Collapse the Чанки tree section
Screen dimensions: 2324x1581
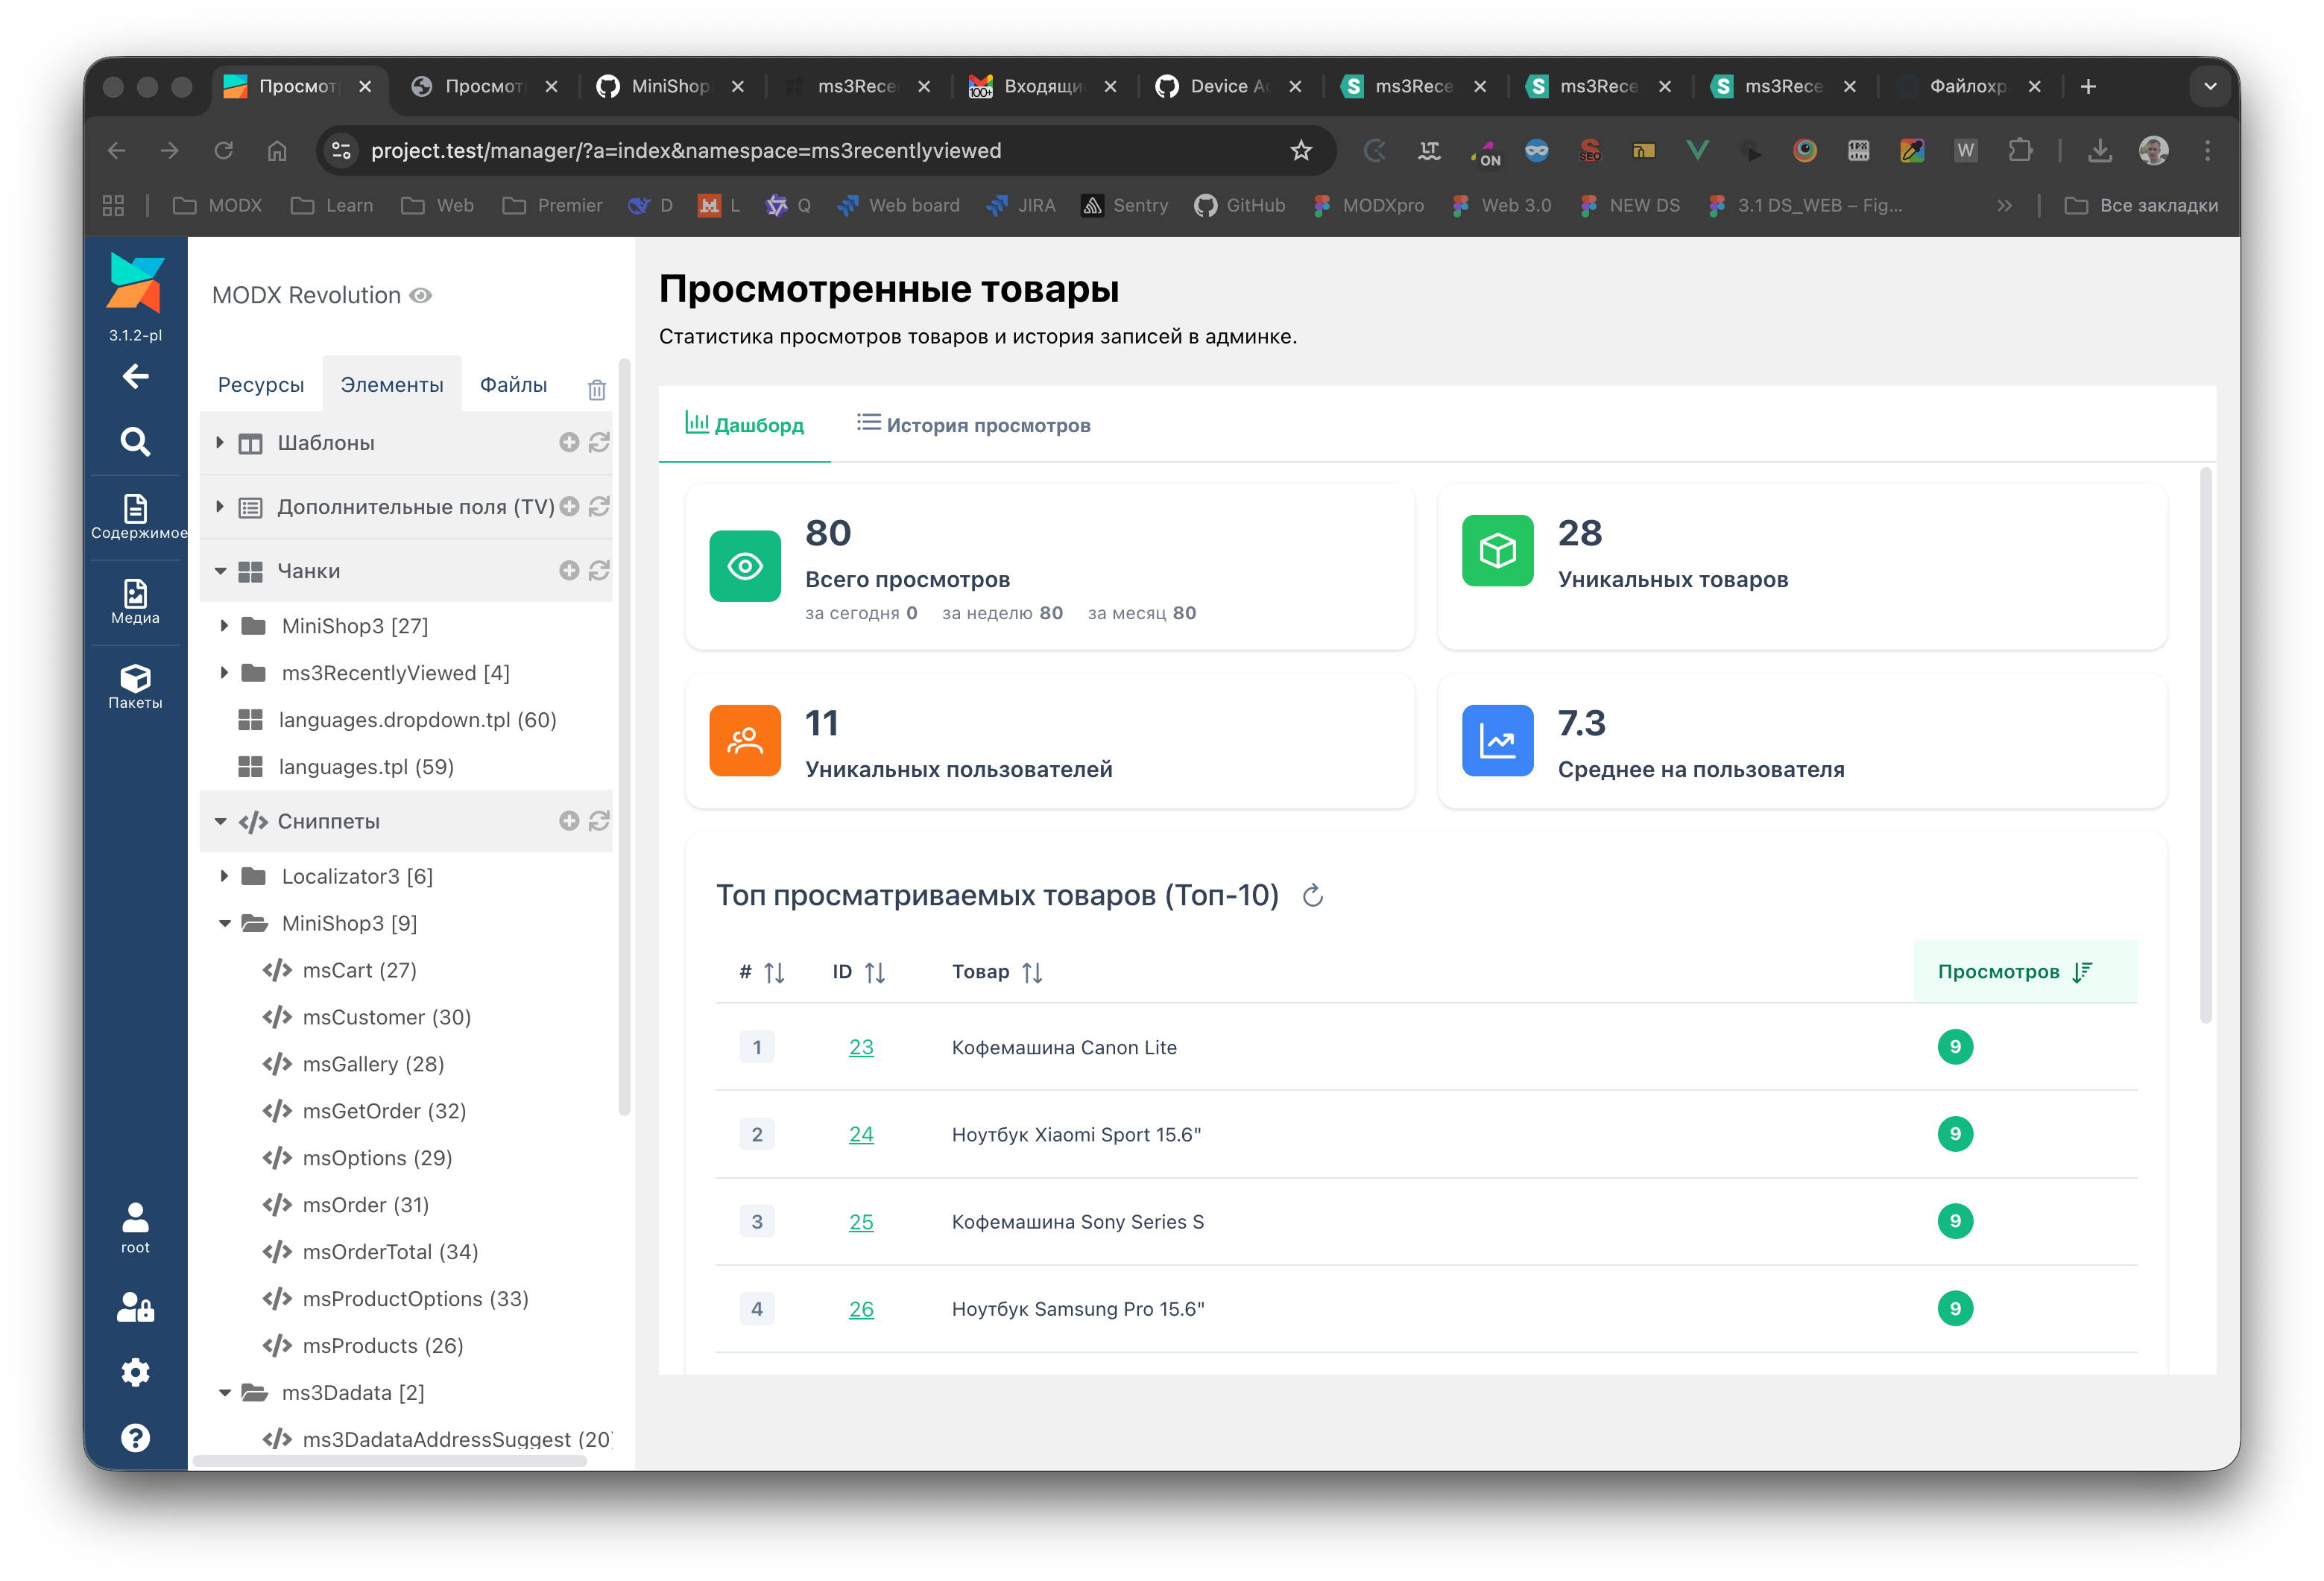tap(220, 571)
